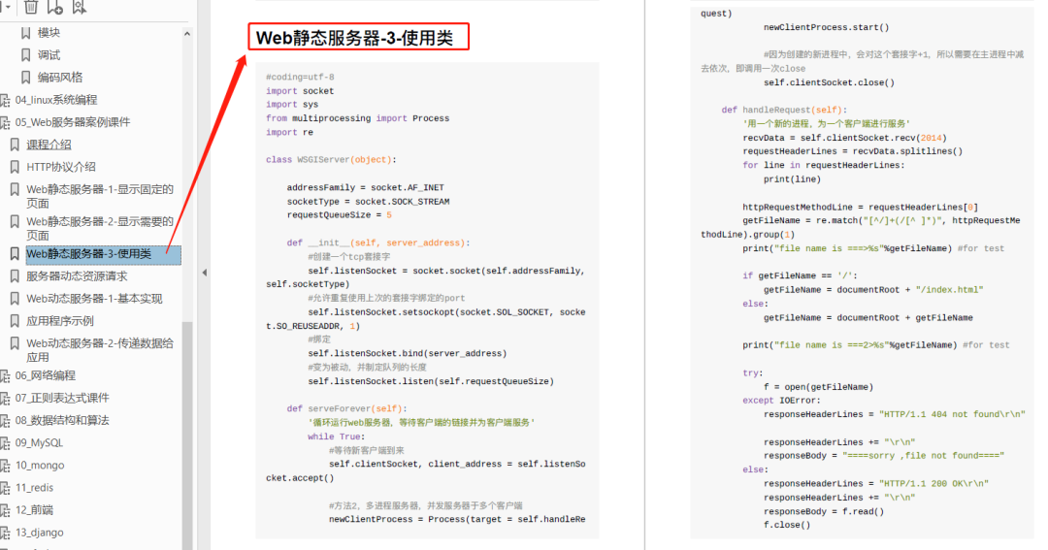
Task: Click the line 'def serveForever(self):'
Action: (346, 408)
